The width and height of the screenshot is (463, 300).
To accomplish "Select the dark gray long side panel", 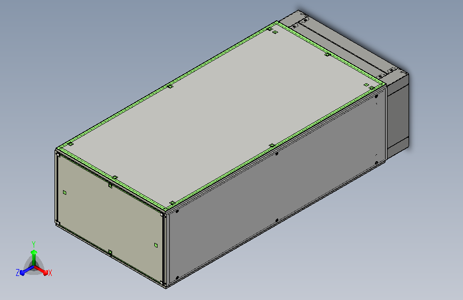I will (x=276, y=186).
